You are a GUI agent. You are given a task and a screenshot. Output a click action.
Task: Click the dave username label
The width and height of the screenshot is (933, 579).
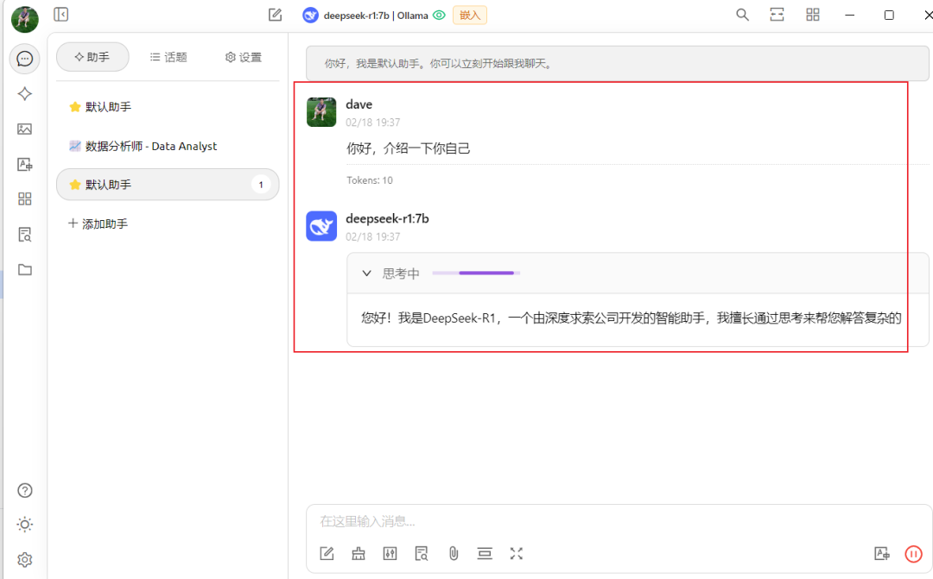[359, 104]
